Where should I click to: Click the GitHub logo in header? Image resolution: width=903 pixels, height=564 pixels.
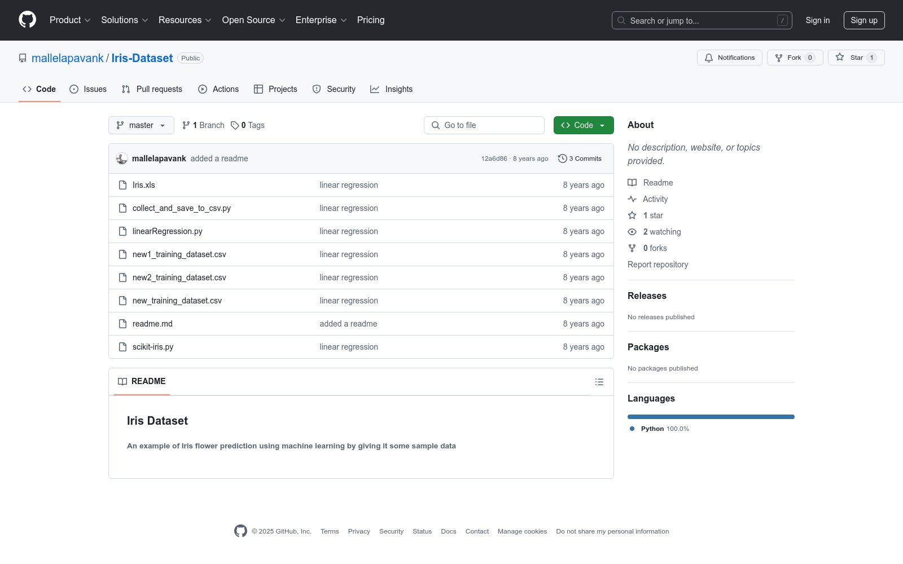point(27,20)
